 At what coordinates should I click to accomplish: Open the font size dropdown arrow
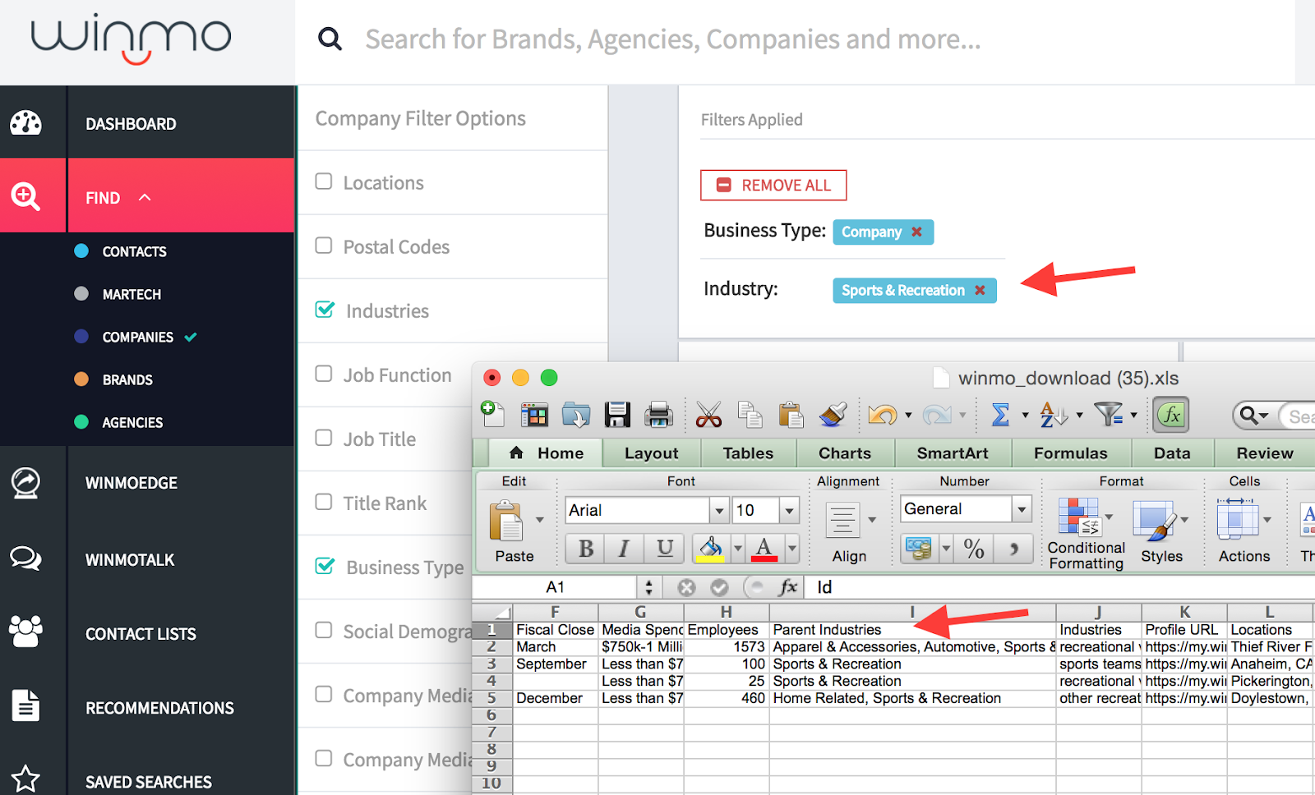[x=789, y=510]
